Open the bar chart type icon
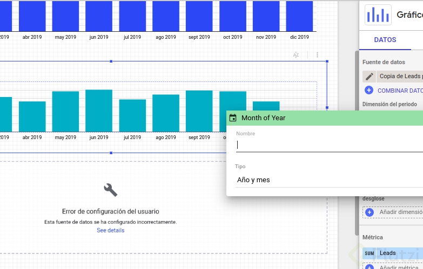The image size is (423, 269). (378, 15)
